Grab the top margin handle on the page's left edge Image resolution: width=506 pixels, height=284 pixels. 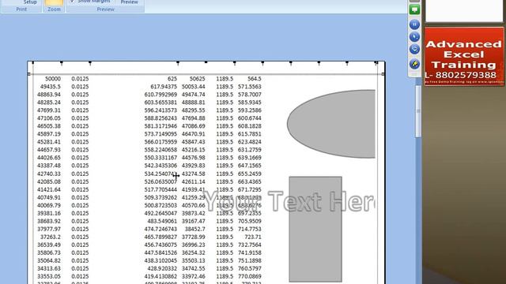pyautogui.click(x=28, y=74)
